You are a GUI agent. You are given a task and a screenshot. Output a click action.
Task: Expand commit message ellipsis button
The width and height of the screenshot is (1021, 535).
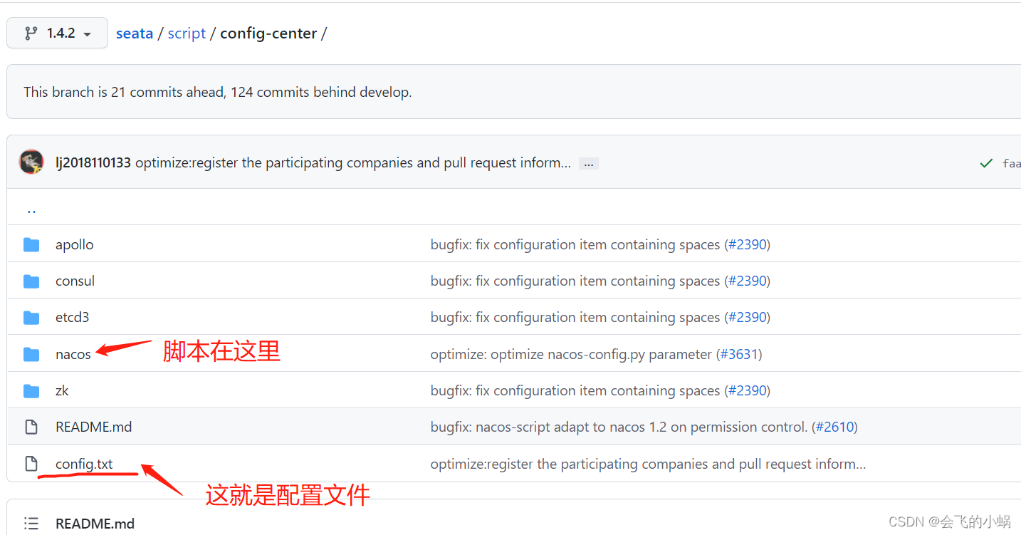tap(588, 163)
